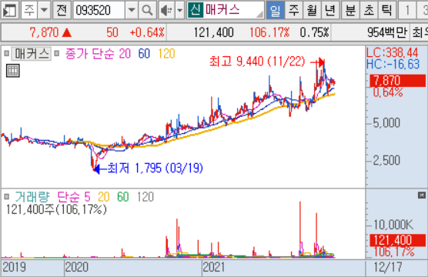
Task: Click the HC:-16.63 indicator
Action: coord(393,64)
